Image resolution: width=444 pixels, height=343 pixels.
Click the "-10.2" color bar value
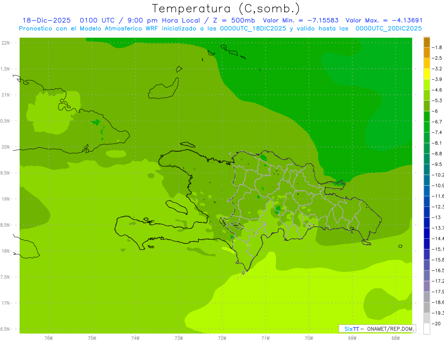(438, 175)
